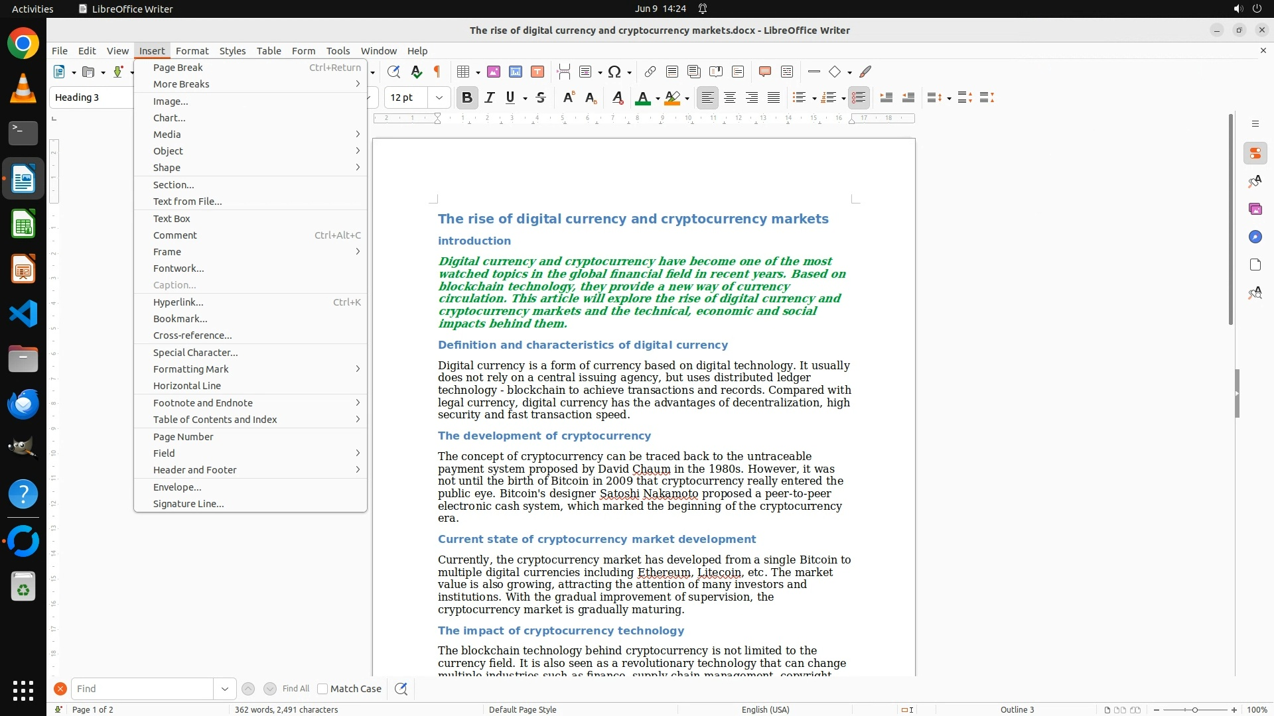Click the Insert Hyperlink toolbar icon

click(650, 72)
